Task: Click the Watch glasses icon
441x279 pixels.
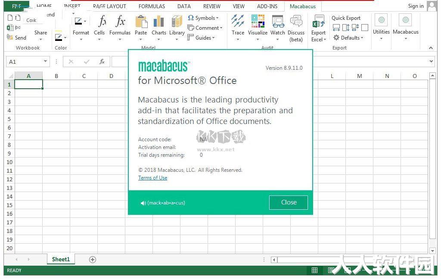Action: click(278, 22)
